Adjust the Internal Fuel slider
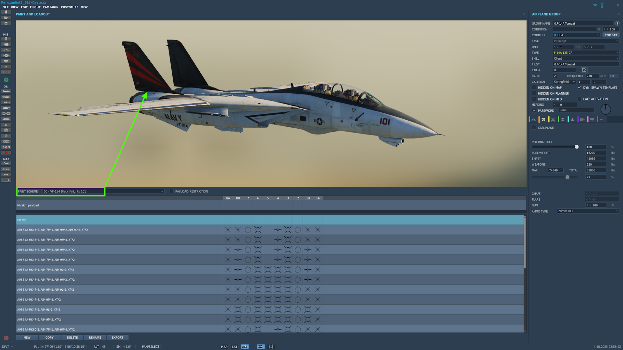This screenshot has height=350, width=623. (577, 147)
